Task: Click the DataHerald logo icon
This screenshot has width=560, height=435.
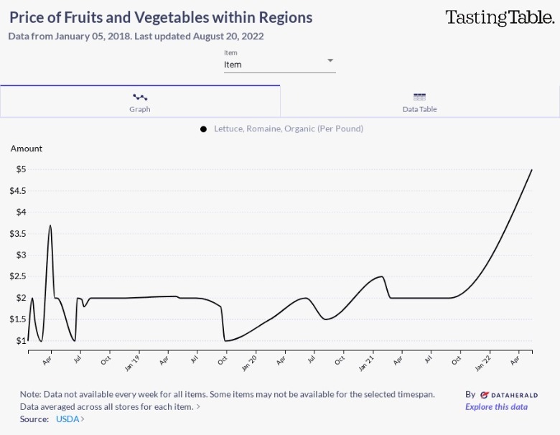Action: pyautogui.click(x=485, y=395)
